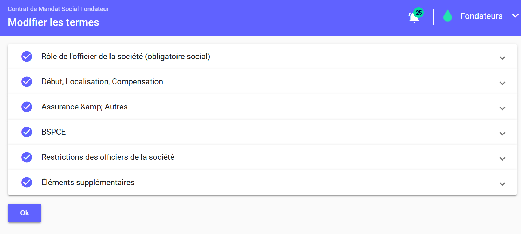The width and height of the screenshot is (521, 234).
Task: Expand the BSPCE section chevron
Action: click(502, 134)
